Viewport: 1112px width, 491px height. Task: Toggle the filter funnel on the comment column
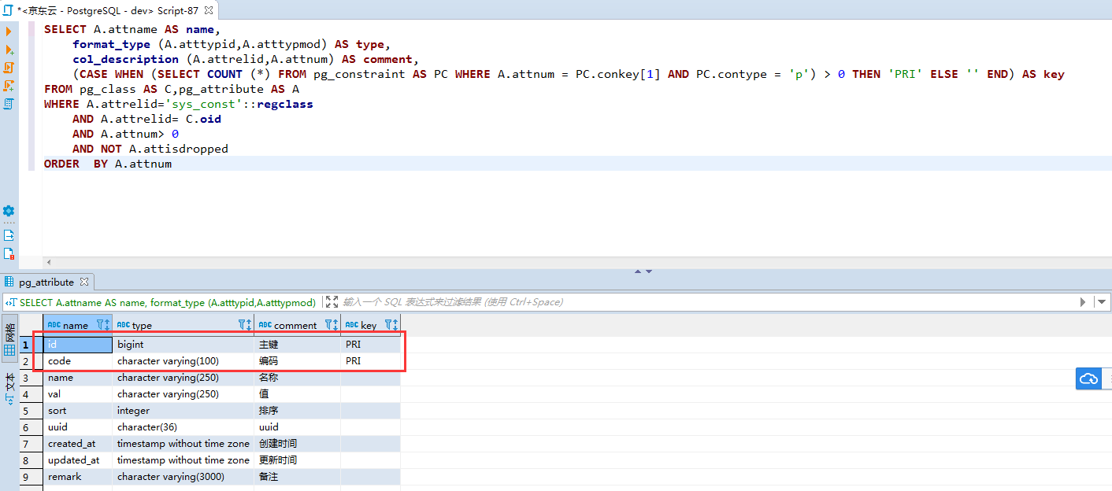click(331, 323)
